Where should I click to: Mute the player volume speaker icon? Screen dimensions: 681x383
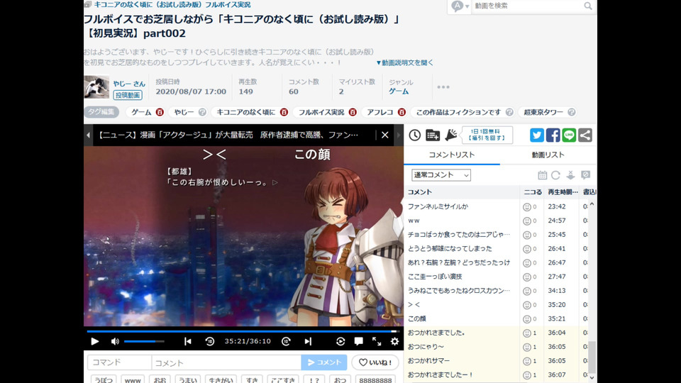tap(115, 341)
